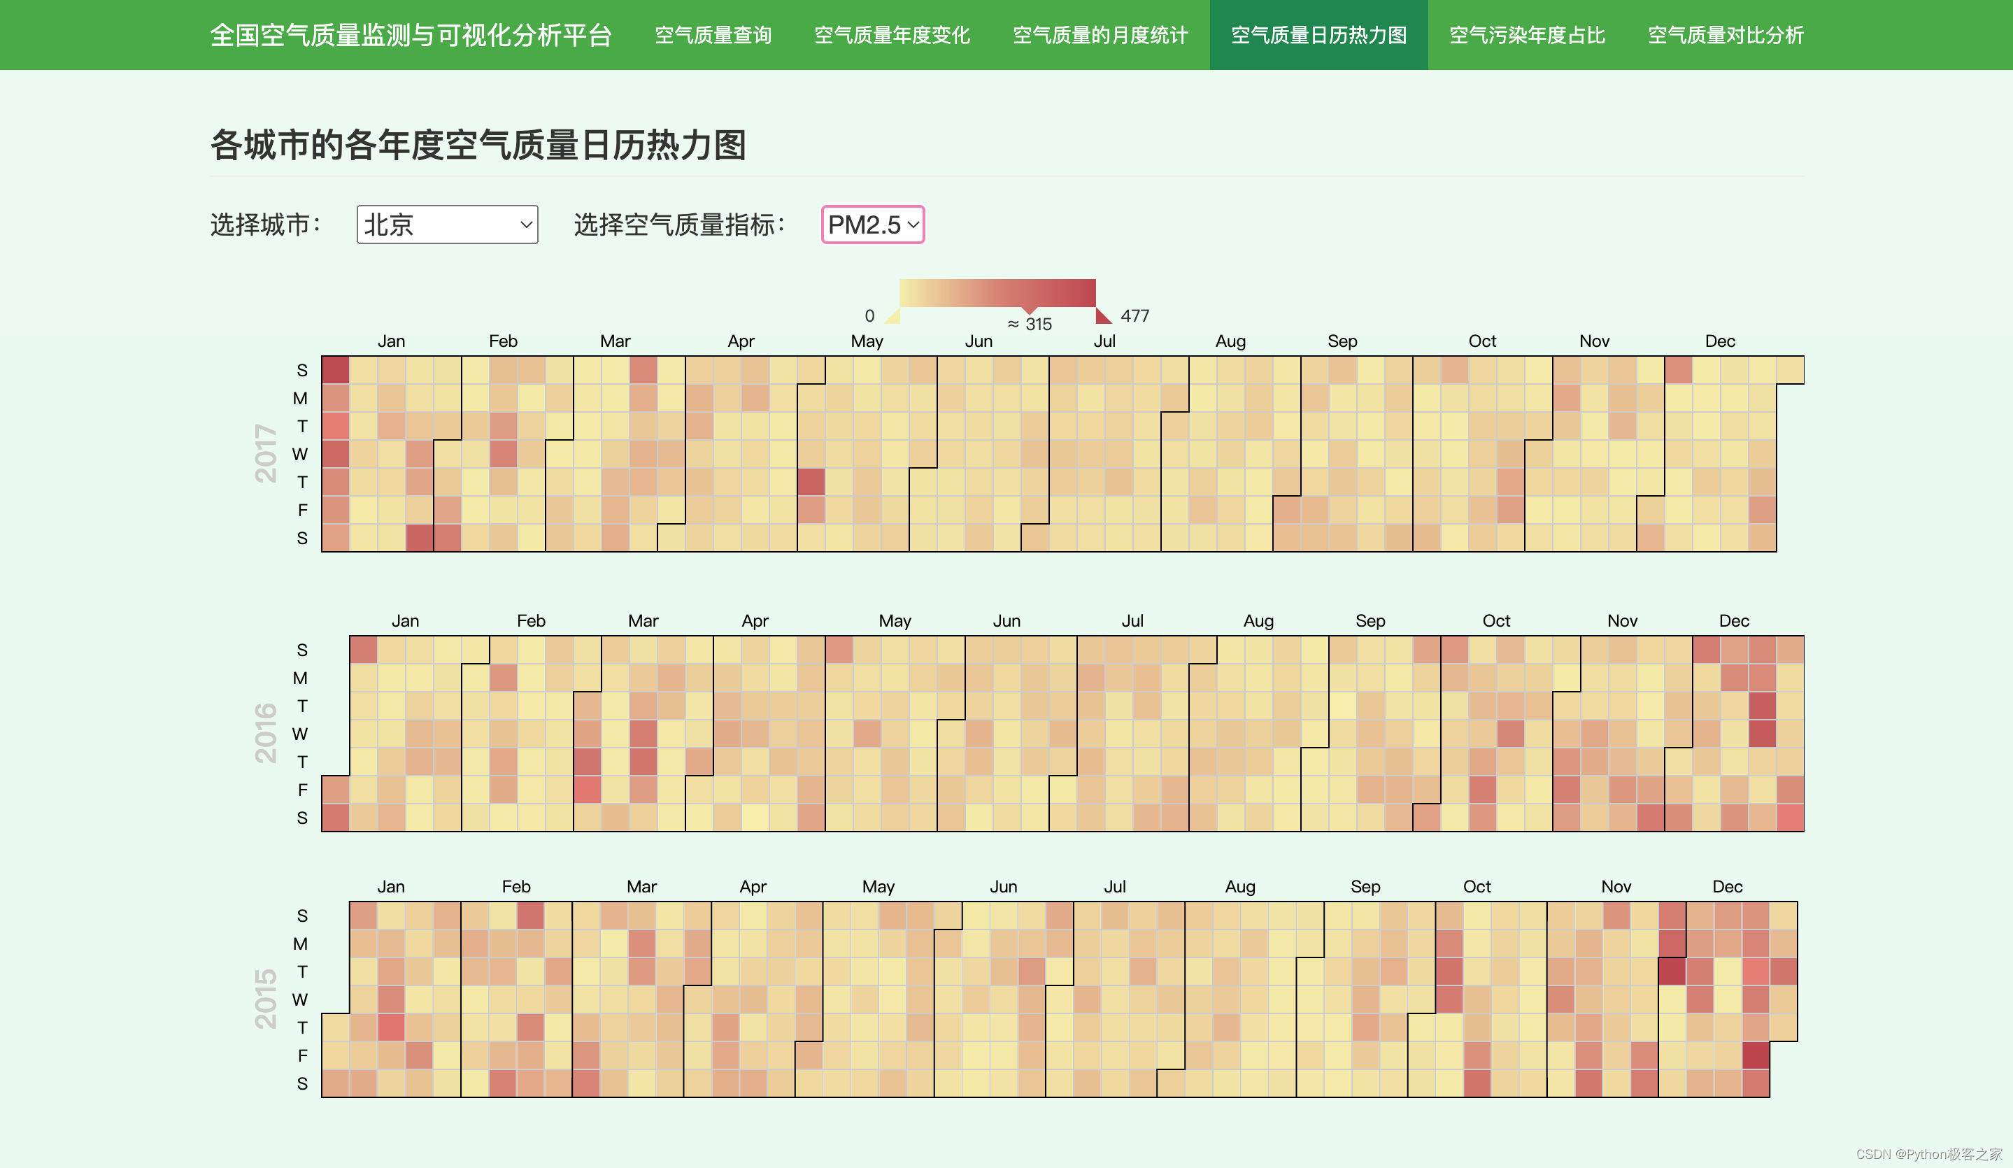The height and width of the screenshot is (1168, 2013).
Task: Expand the 北京 city dropdown
Action: (446, 225)
